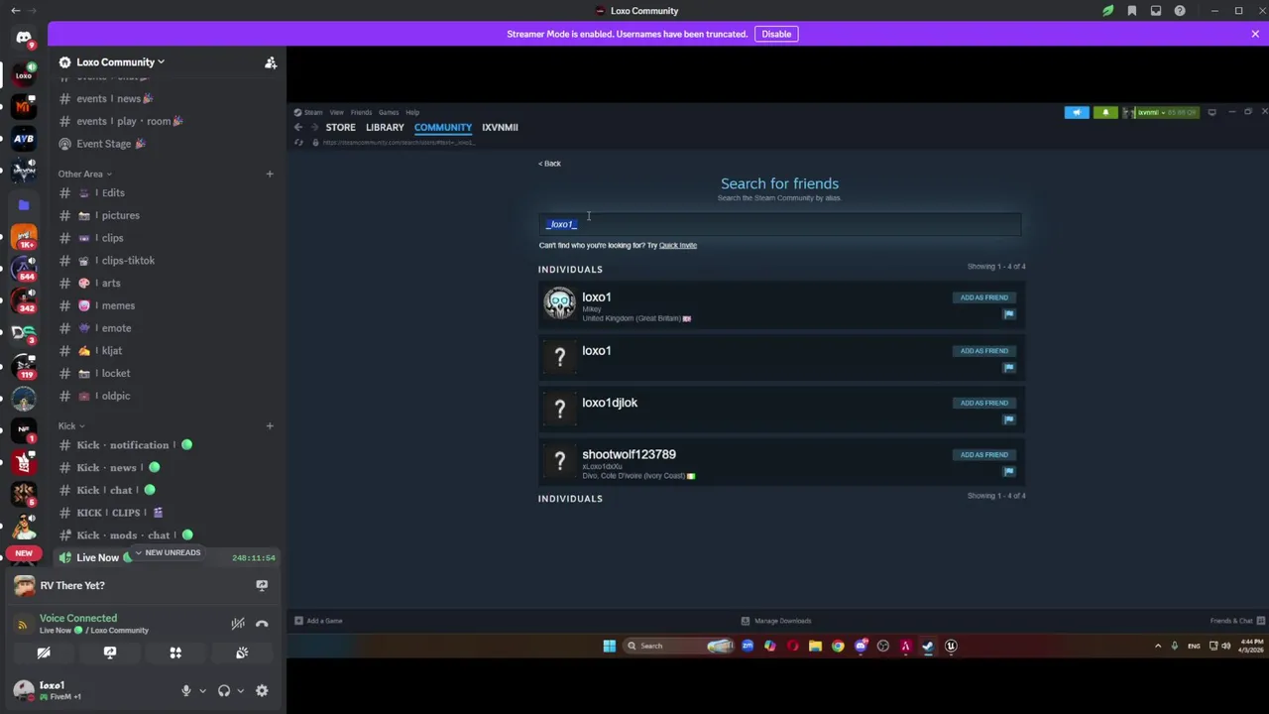Open the Games menu in Steam
Image resolution: width=1269 pixels, height=714 pixels.
(x=389, y=112)
